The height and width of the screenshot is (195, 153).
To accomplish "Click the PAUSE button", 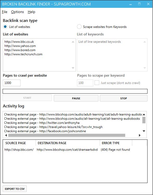I will (76, 98).
